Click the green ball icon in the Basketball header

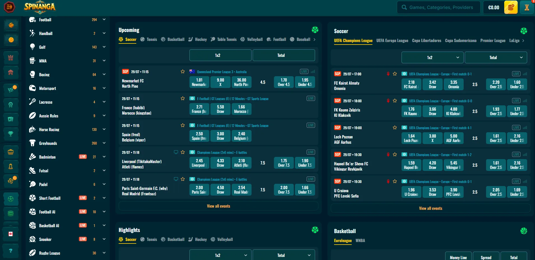tap(524, 231)
